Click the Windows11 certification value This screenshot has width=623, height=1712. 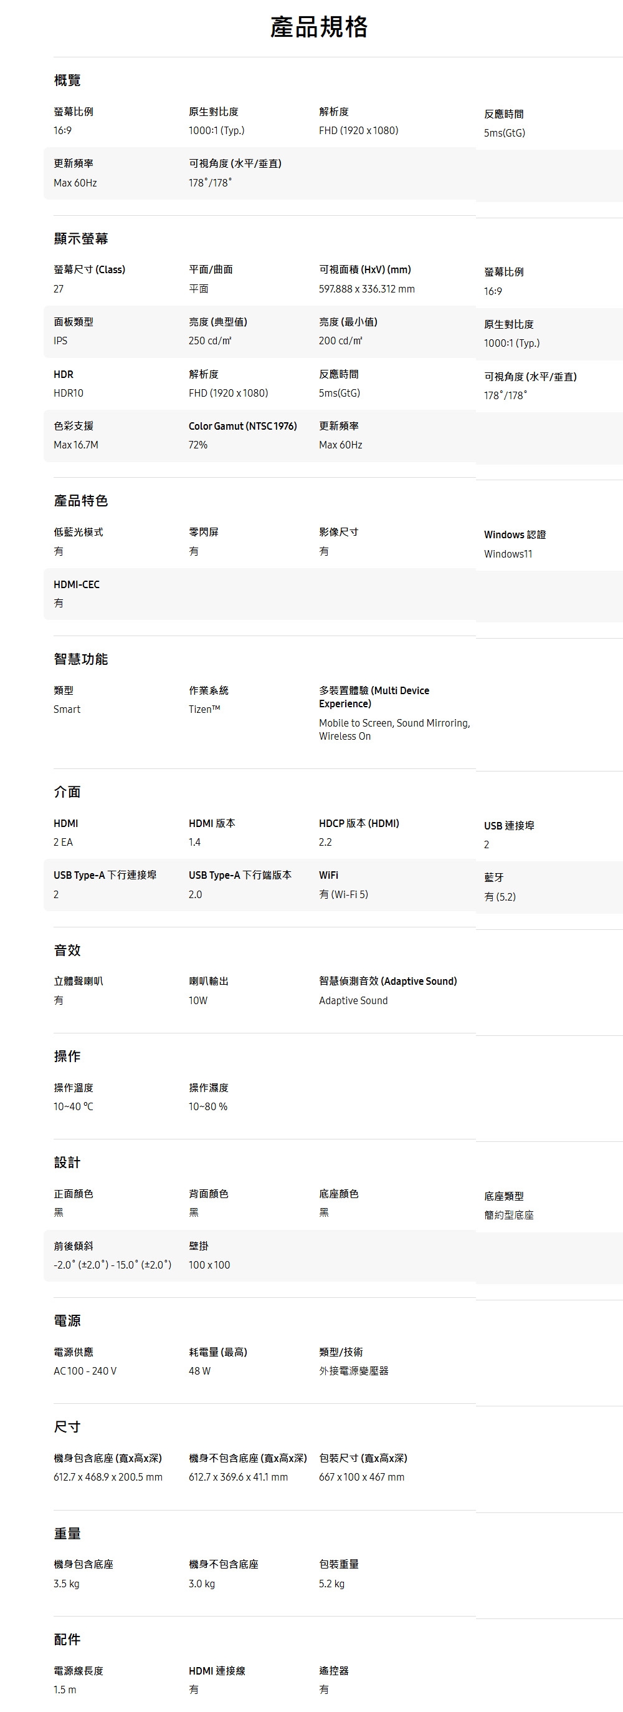(507, 554)
